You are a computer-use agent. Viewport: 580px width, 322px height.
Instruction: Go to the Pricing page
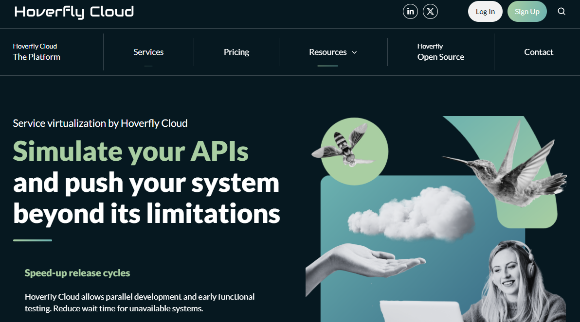(x=236, y=52)
